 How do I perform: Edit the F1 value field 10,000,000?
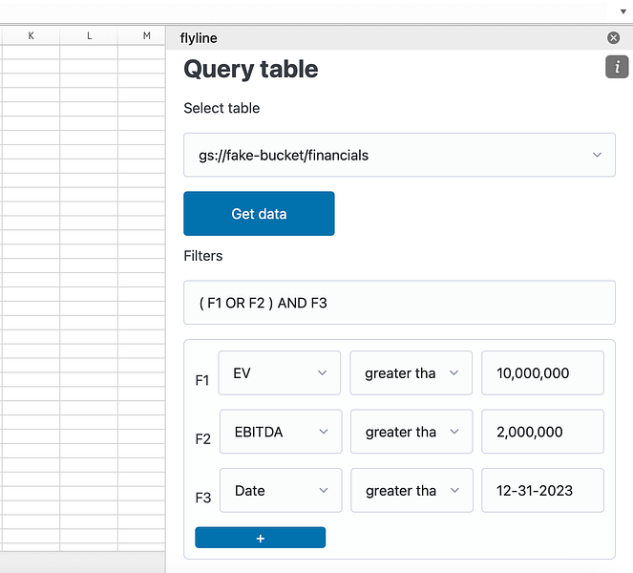[542, 373]
